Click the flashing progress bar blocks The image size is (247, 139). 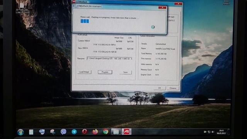[x=85, y=21]
